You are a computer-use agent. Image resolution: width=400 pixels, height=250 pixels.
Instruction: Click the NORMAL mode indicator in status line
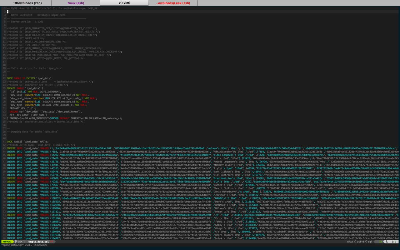point(7,242)
